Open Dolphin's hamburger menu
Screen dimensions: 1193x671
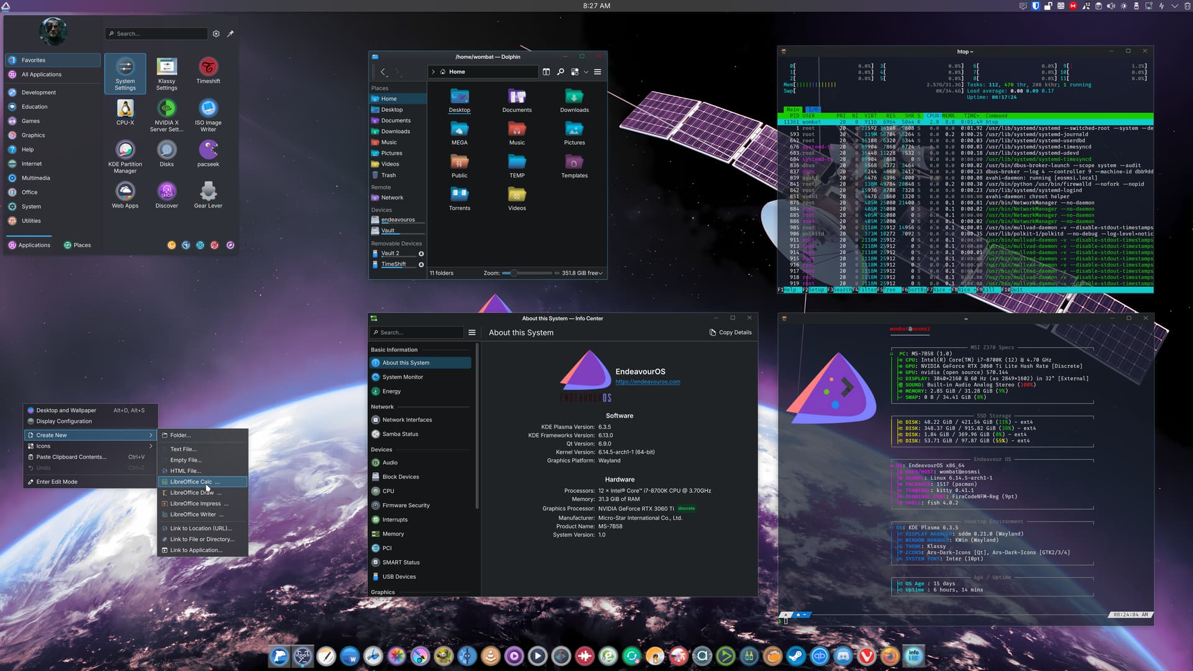tap(597, 72)
